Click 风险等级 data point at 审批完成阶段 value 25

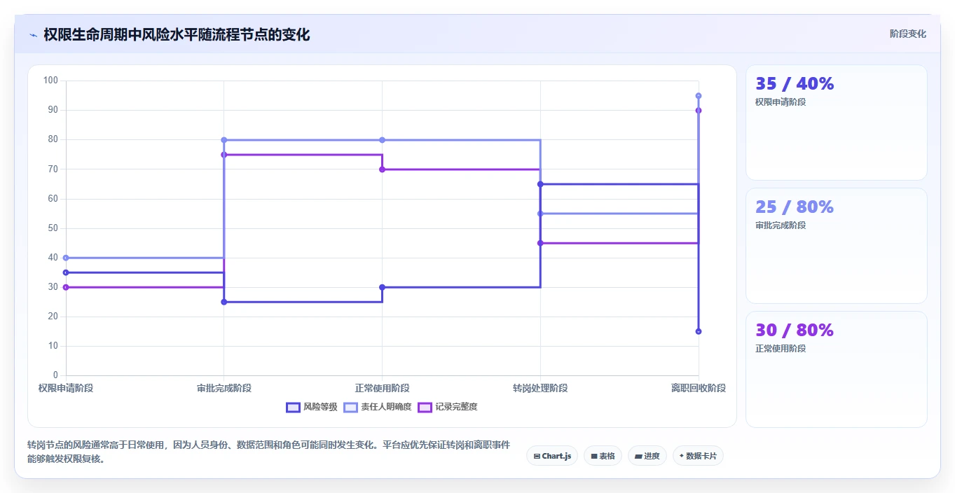click(224, 302)
